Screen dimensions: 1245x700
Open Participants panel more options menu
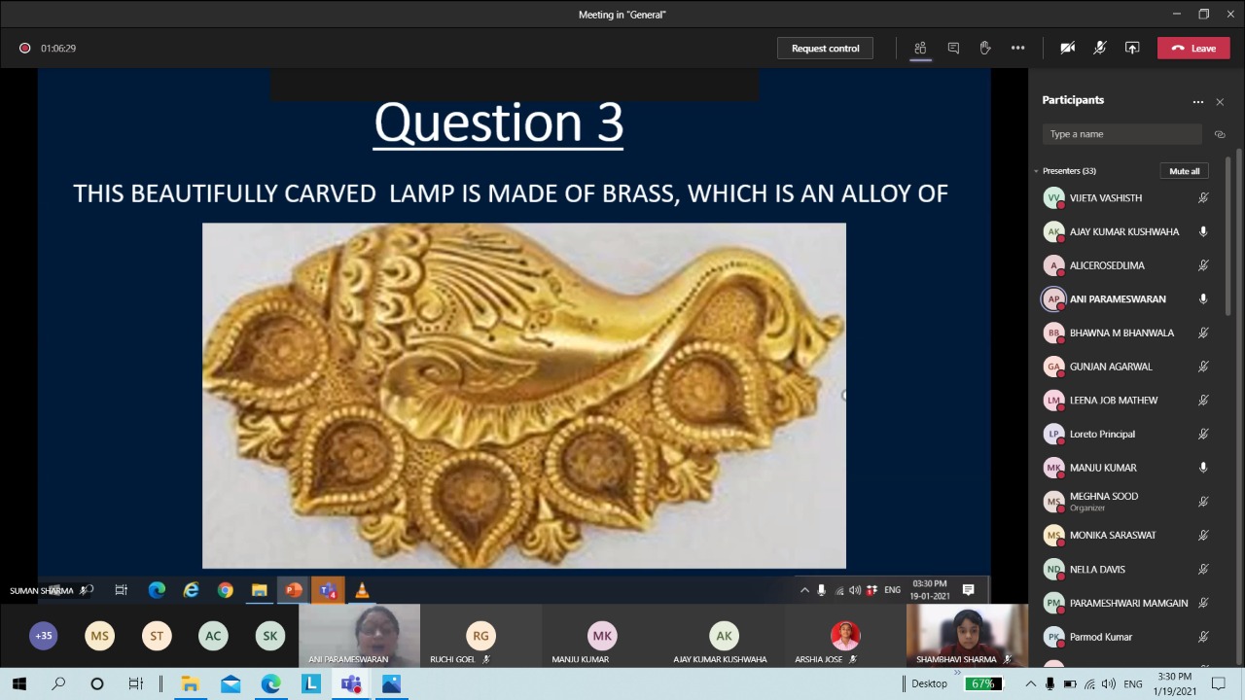click(1198, 101)
